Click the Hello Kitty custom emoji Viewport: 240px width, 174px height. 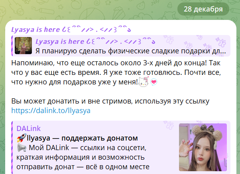144,82
